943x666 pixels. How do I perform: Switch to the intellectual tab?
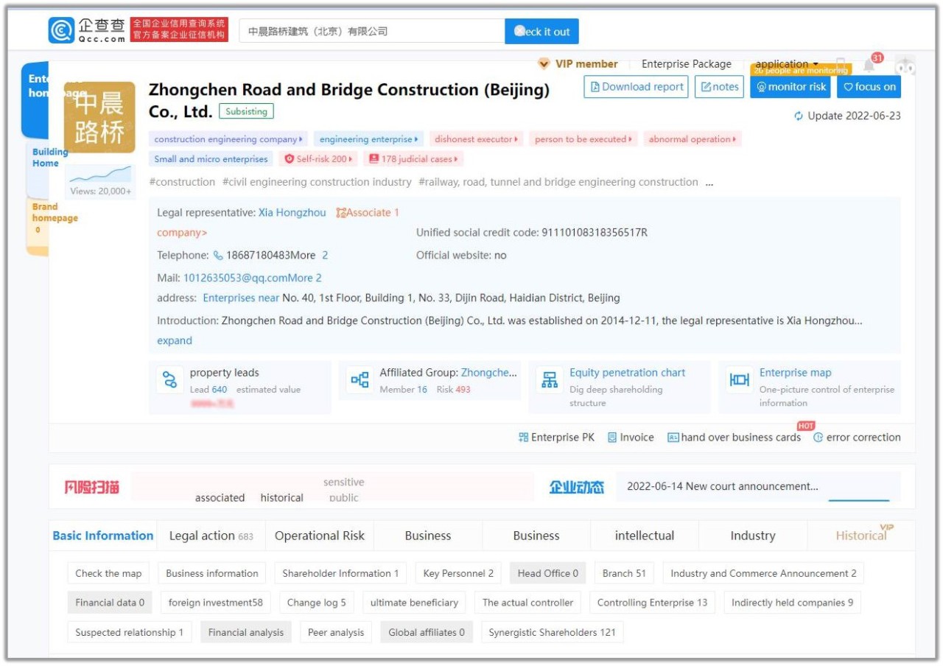pyautogui.click(x=645, y=536)
